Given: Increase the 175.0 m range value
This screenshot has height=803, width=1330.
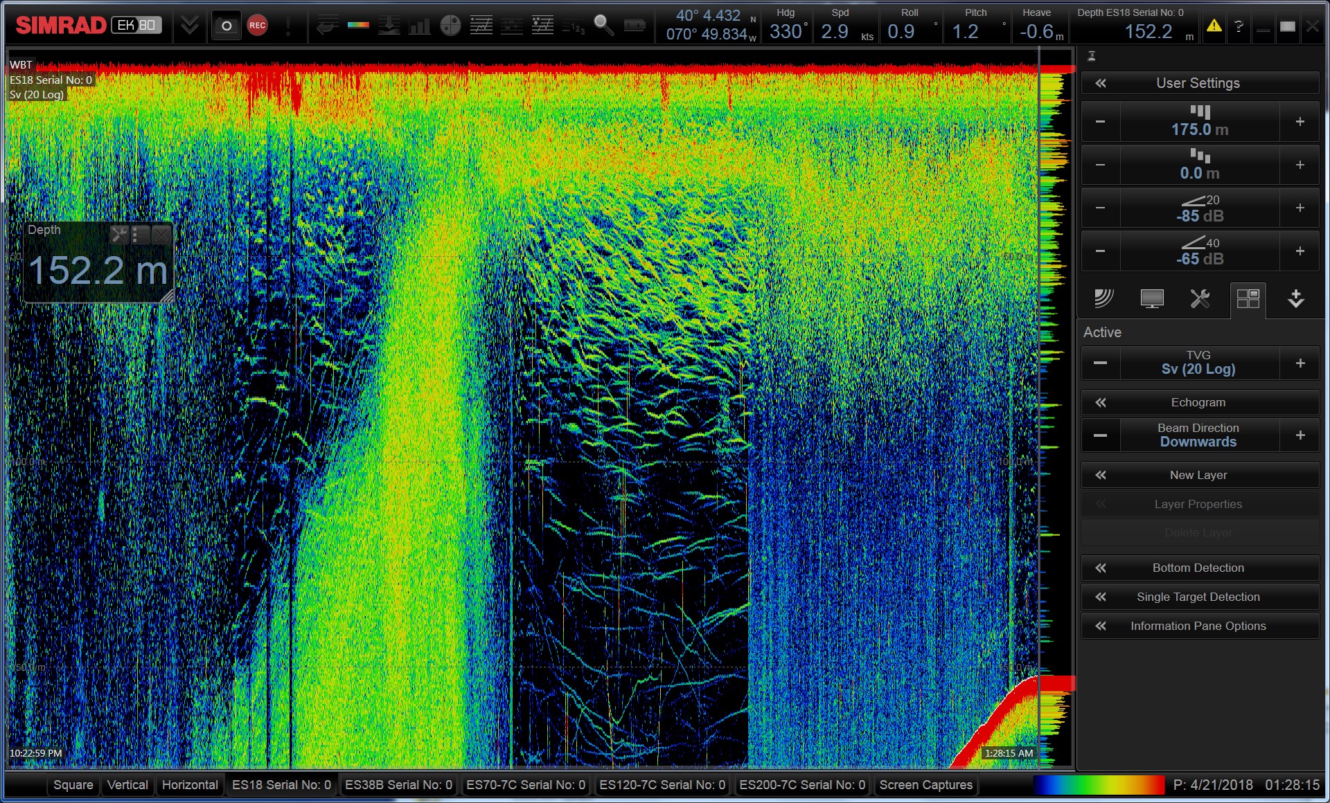Looking at the screenshot, I should (x=1300, y=122).
